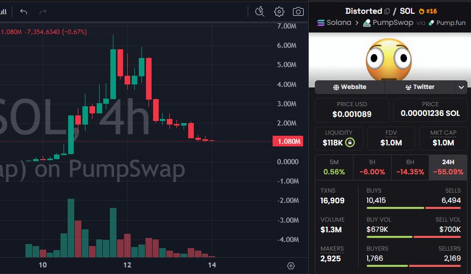Click the VOLUME value $1.3M
Screen dimensions: 471x274
click(x=331, y=230)
